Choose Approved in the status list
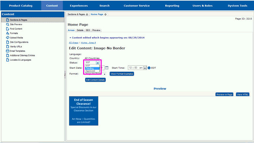This screenshot has width=254, height=143. [x=92, y=71]
